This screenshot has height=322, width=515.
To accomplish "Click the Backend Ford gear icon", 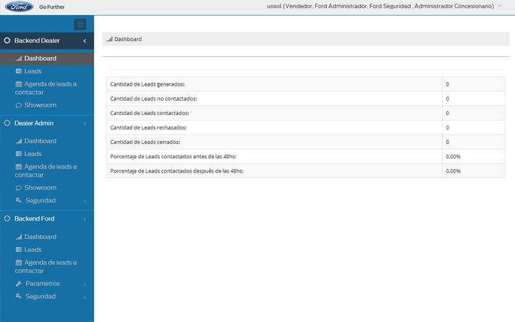I will [x=8, y=219].
